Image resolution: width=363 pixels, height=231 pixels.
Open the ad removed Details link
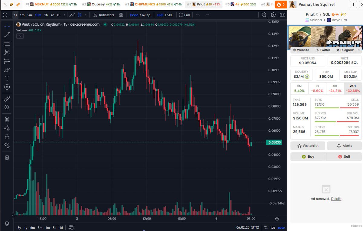tap(336, 199)
